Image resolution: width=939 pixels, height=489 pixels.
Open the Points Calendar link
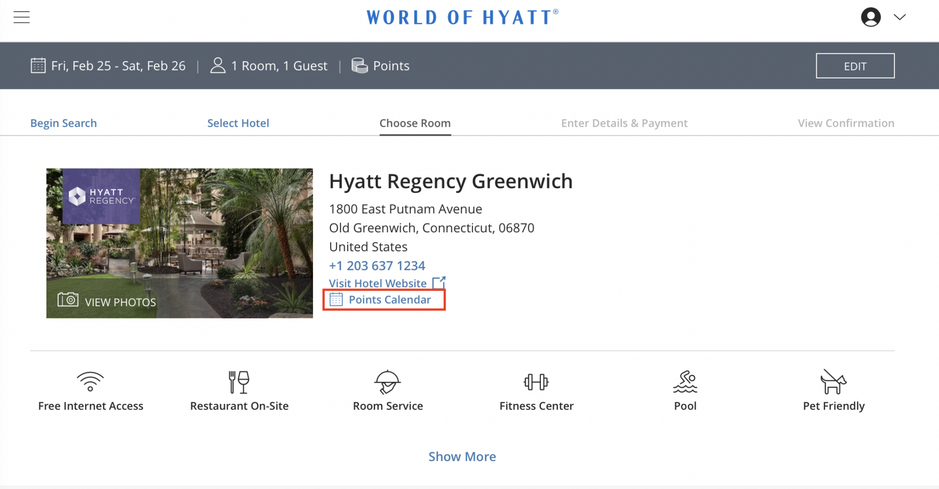click(390, 300)
